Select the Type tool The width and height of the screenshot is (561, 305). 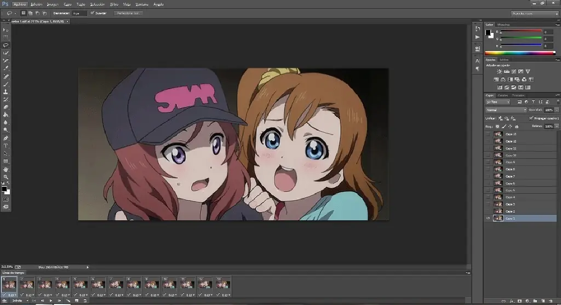tap(6, 146)
